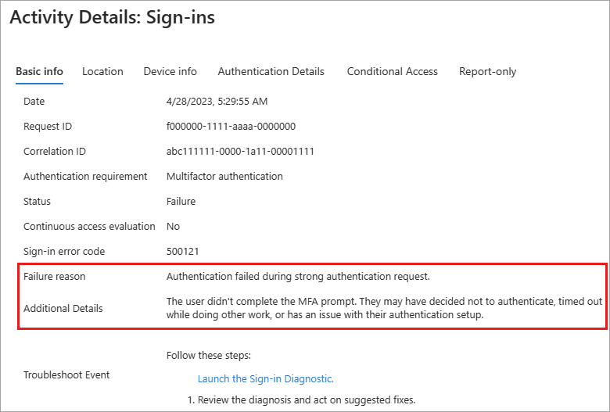This screenshot has width=610, height=412.
Task: Click the Request ID value
Action: click(x=231, y=127)
